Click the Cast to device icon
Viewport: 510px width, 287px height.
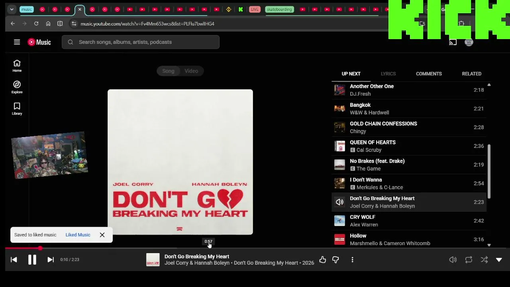pyautogui.click(x=453, y=42)
